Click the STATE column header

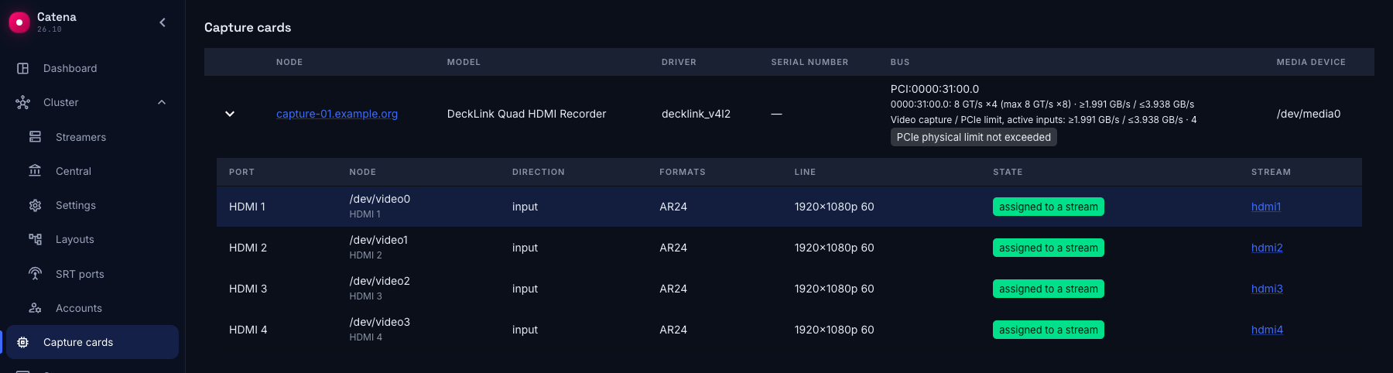[1008, 172]
